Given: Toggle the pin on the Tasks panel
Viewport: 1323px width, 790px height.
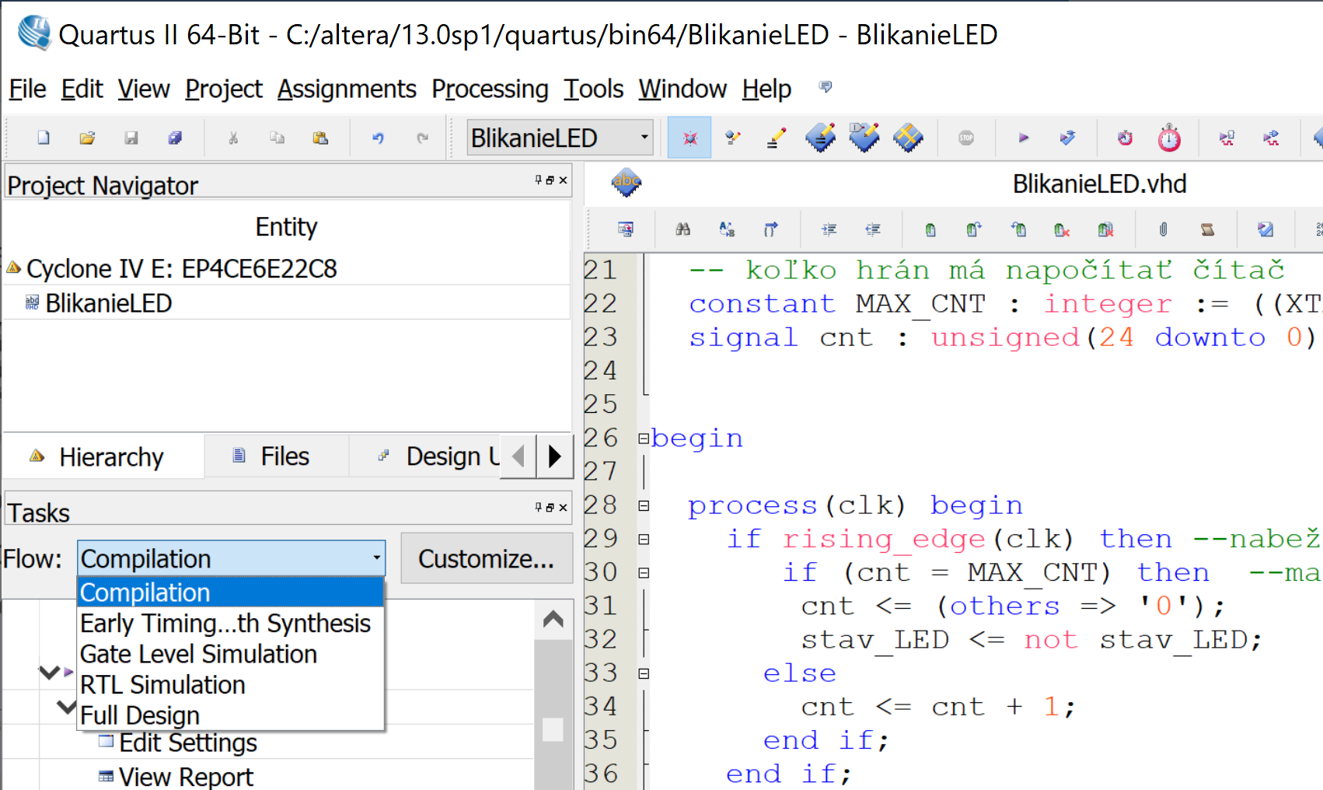Looking at the screenshot, I should coord(538,507).
